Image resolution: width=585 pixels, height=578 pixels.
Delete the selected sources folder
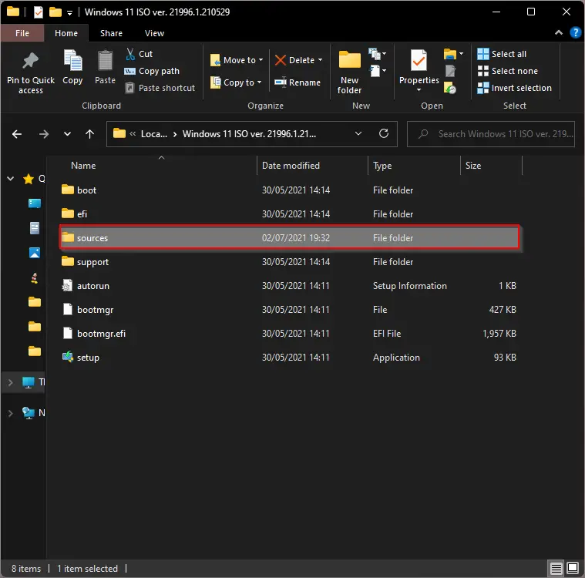294,60
